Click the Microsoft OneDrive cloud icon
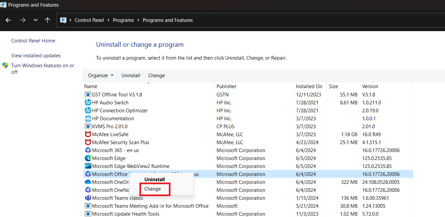This screenshot has width=445, height=217. [x=88, y=182]
